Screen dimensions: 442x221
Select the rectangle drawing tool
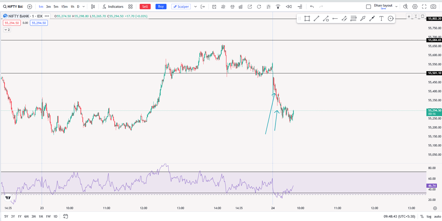click(307, 18)
